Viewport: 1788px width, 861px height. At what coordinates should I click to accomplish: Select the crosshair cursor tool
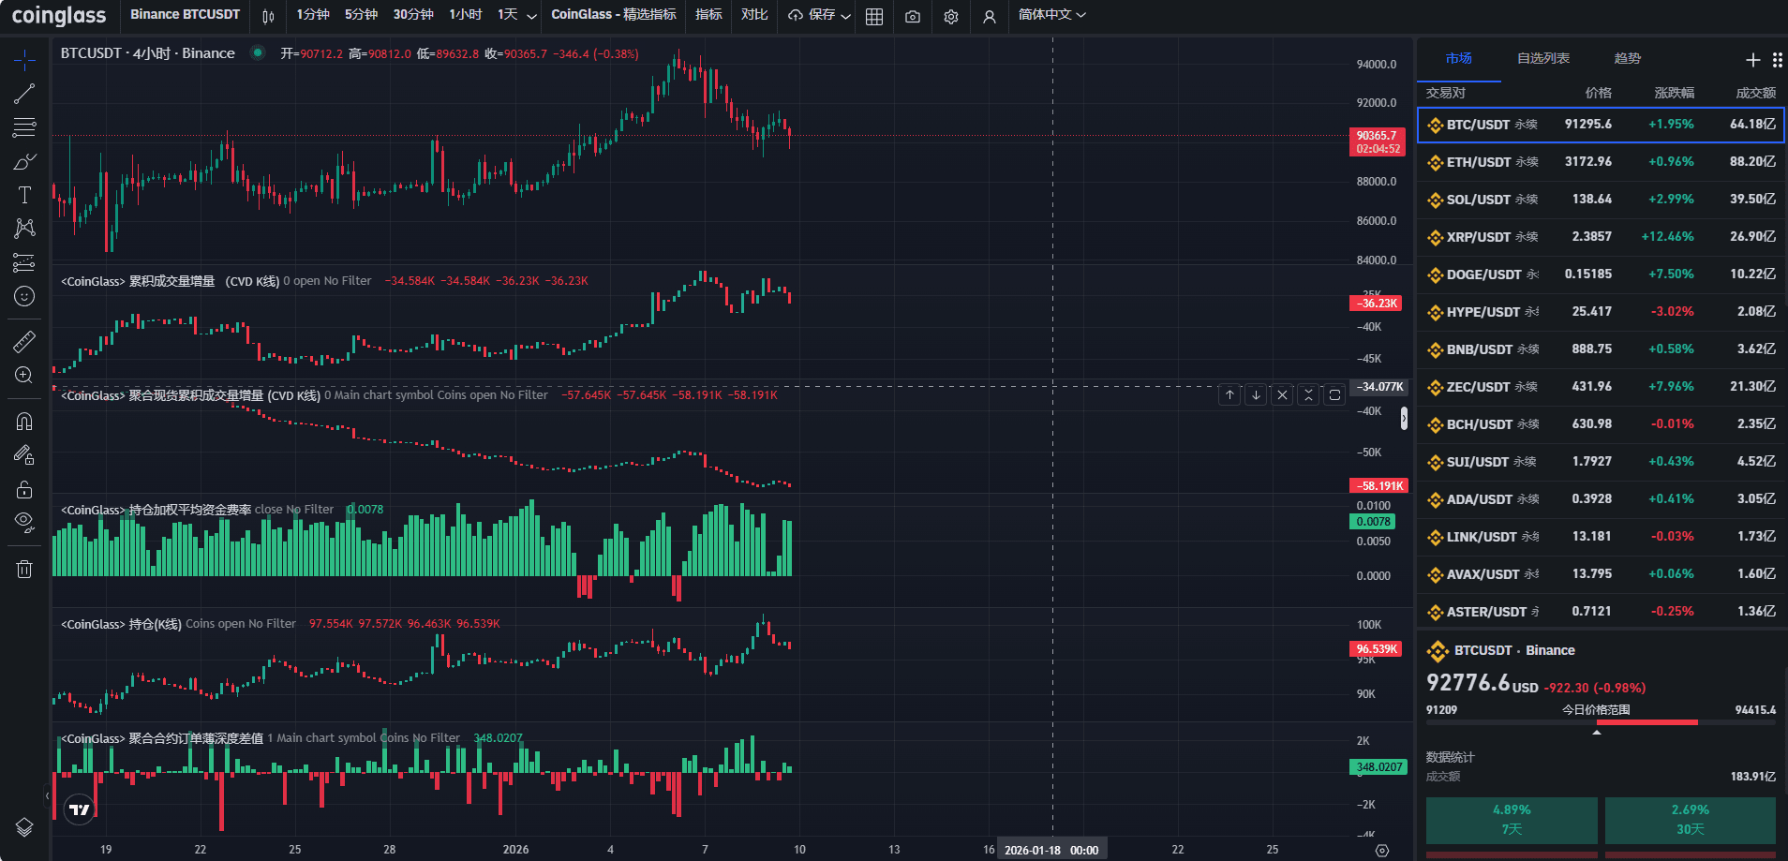click(x=24, y=58)
